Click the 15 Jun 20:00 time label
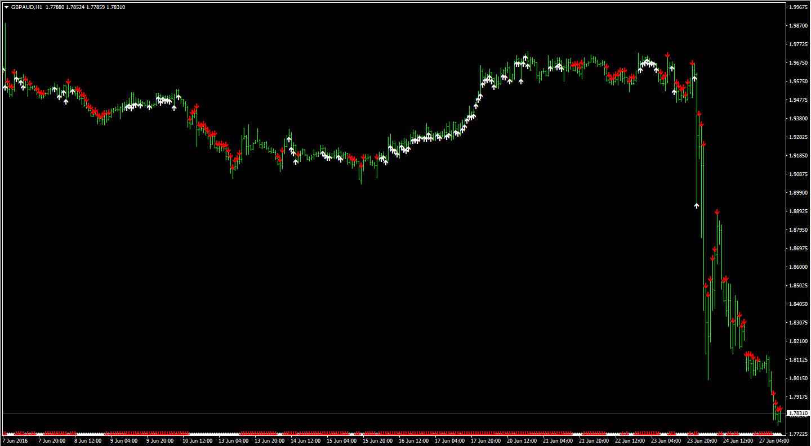 [377, 442]
